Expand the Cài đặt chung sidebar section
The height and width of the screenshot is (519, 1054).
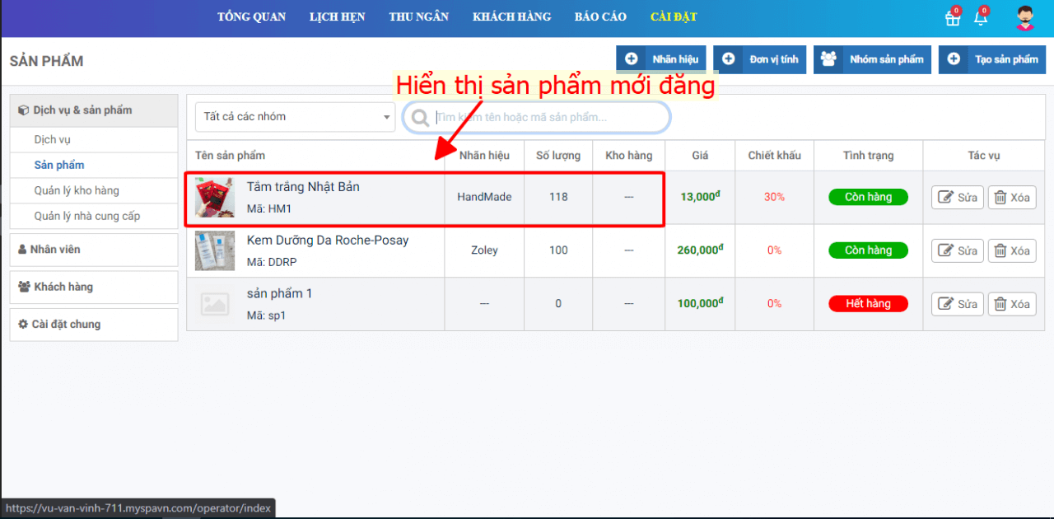93,325
